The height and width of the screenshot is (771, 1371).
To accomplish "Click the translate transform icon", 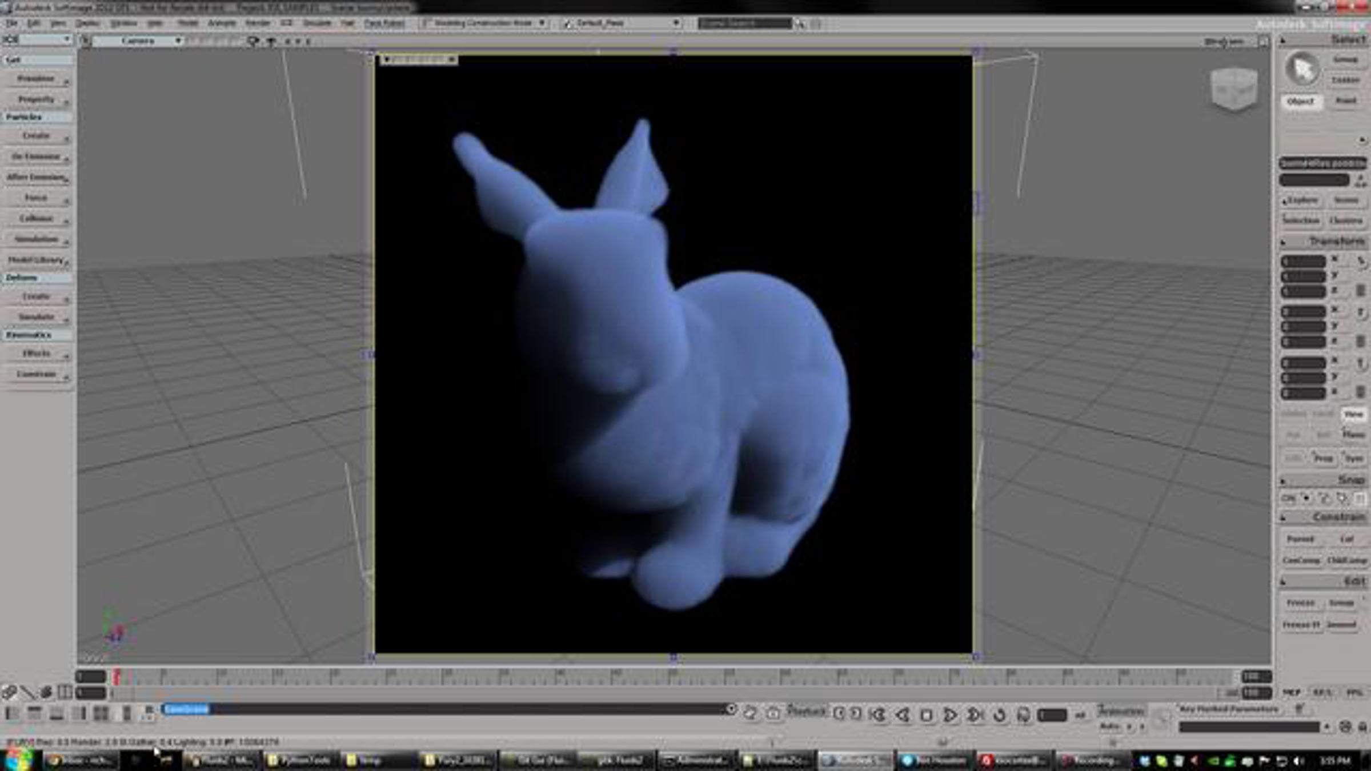I will point(1361,364).
